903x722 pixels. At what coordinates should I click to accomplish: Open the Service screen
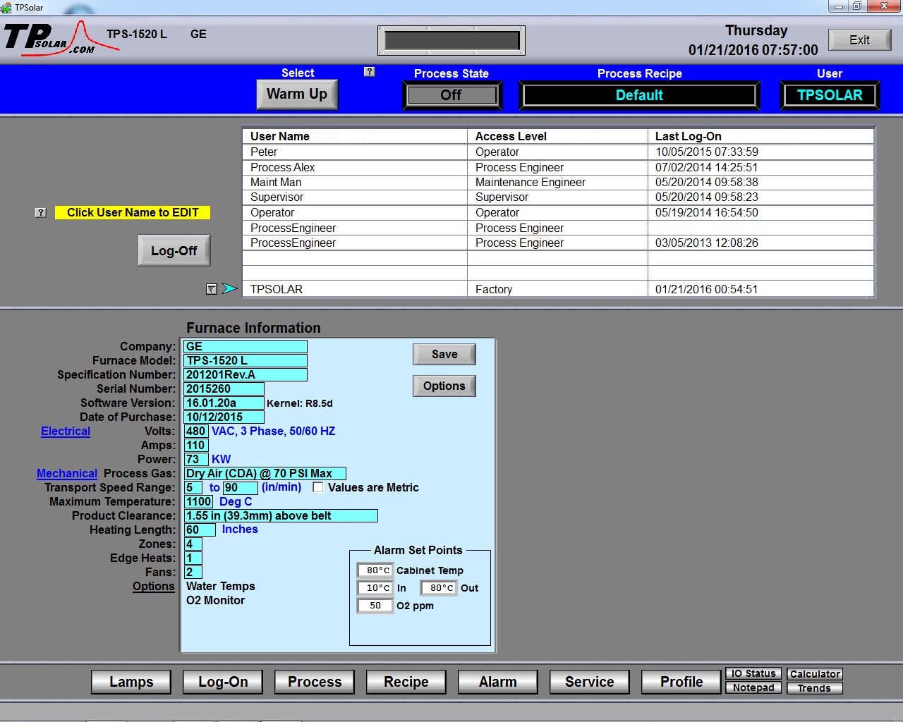pyautogui.click(x=590, y=682)
